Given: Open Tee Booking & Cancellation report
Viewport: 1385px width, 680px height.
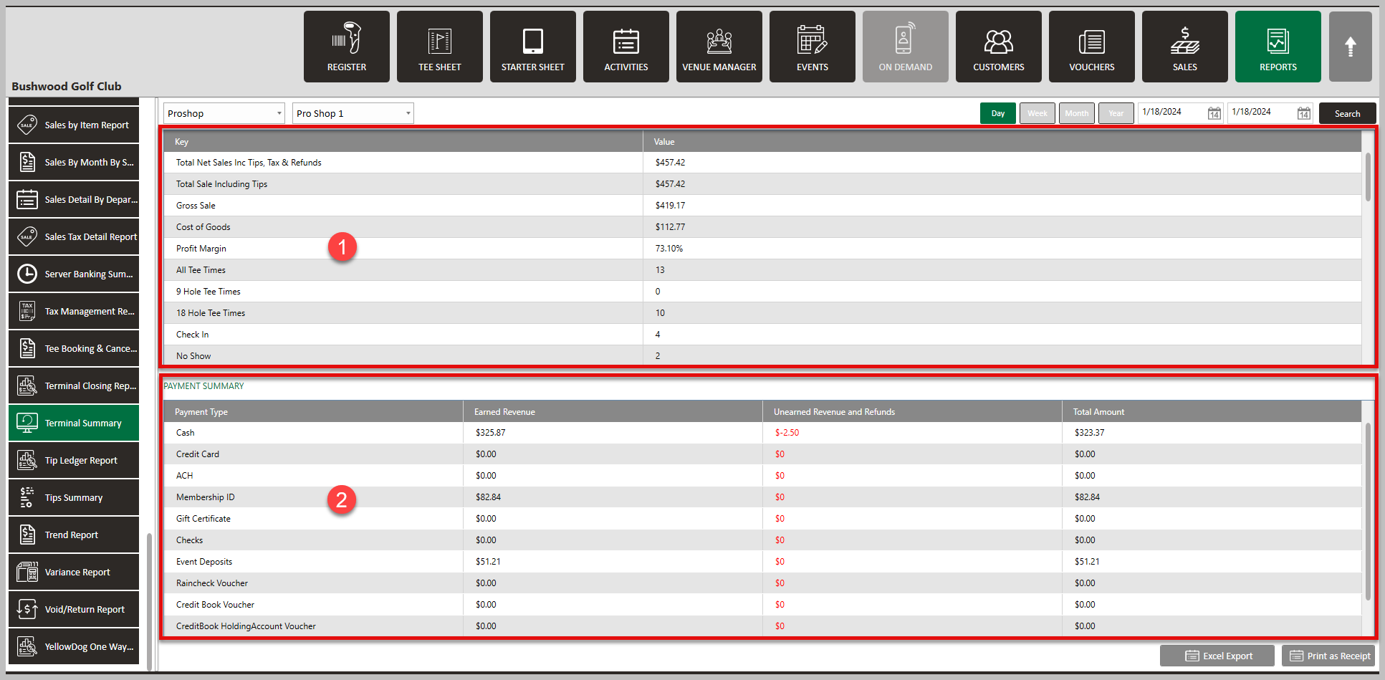Looking at the screenshot, I should tap(74, 348).
